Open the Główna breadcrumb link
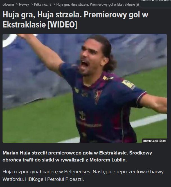The image size is (171, 187). pyautogui.click(x=8, y=4)
